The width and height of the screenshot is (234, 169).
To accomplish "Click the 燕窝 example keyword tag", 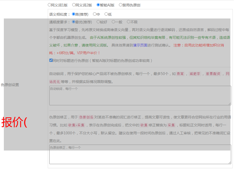I will [x=180, y=74].
